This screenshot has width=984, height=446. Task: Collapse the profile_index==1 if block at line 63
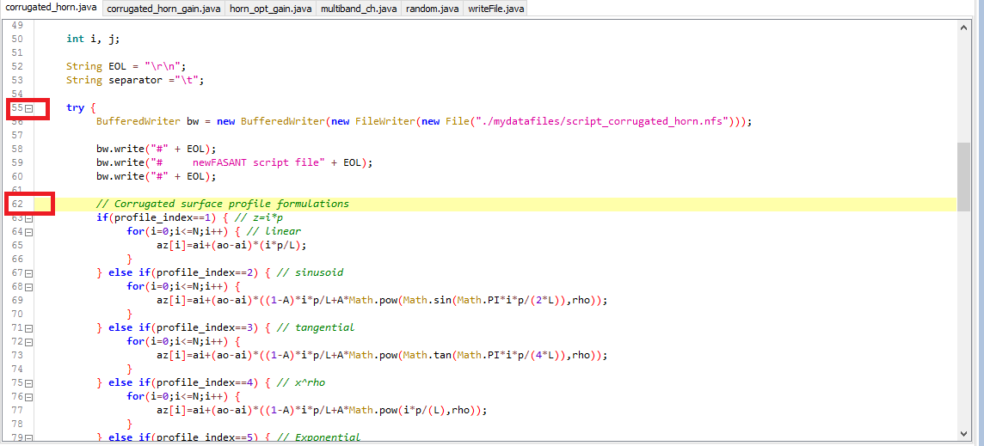click(28, 218)
